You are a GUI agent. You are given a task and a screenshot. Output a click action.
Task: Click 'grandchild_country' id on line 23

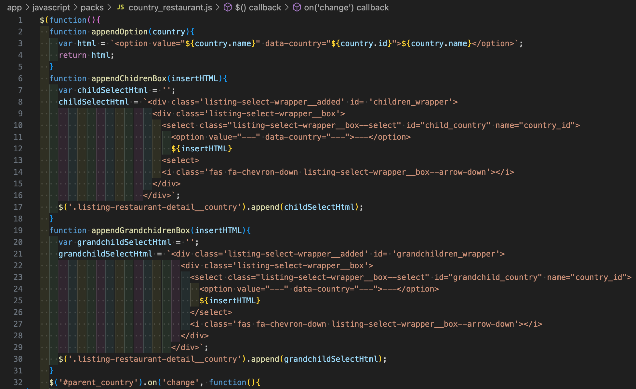click(495, 277)
